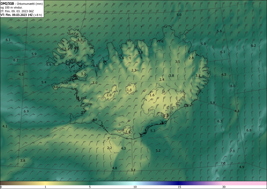Click the 3.2 value label
Screen dimensions: 267x189
coord(83,74)
